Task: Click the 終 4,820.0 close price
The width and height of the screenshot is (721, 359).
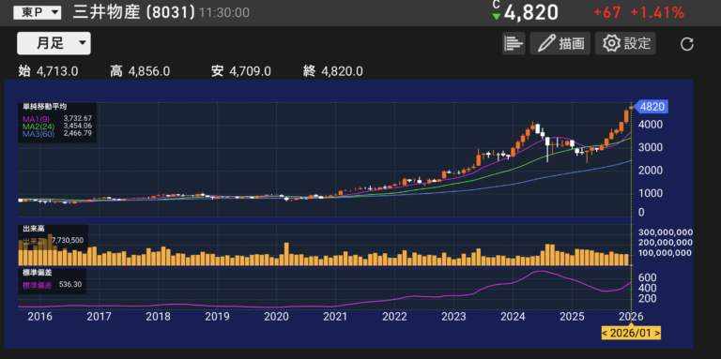Action: coord(333,71)
